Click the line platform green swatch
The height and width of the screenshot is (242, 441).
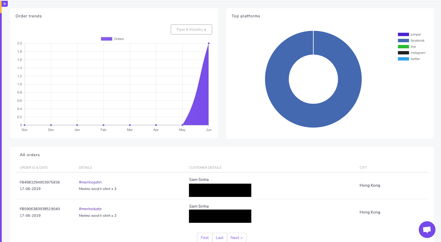[x=403, y=47]
